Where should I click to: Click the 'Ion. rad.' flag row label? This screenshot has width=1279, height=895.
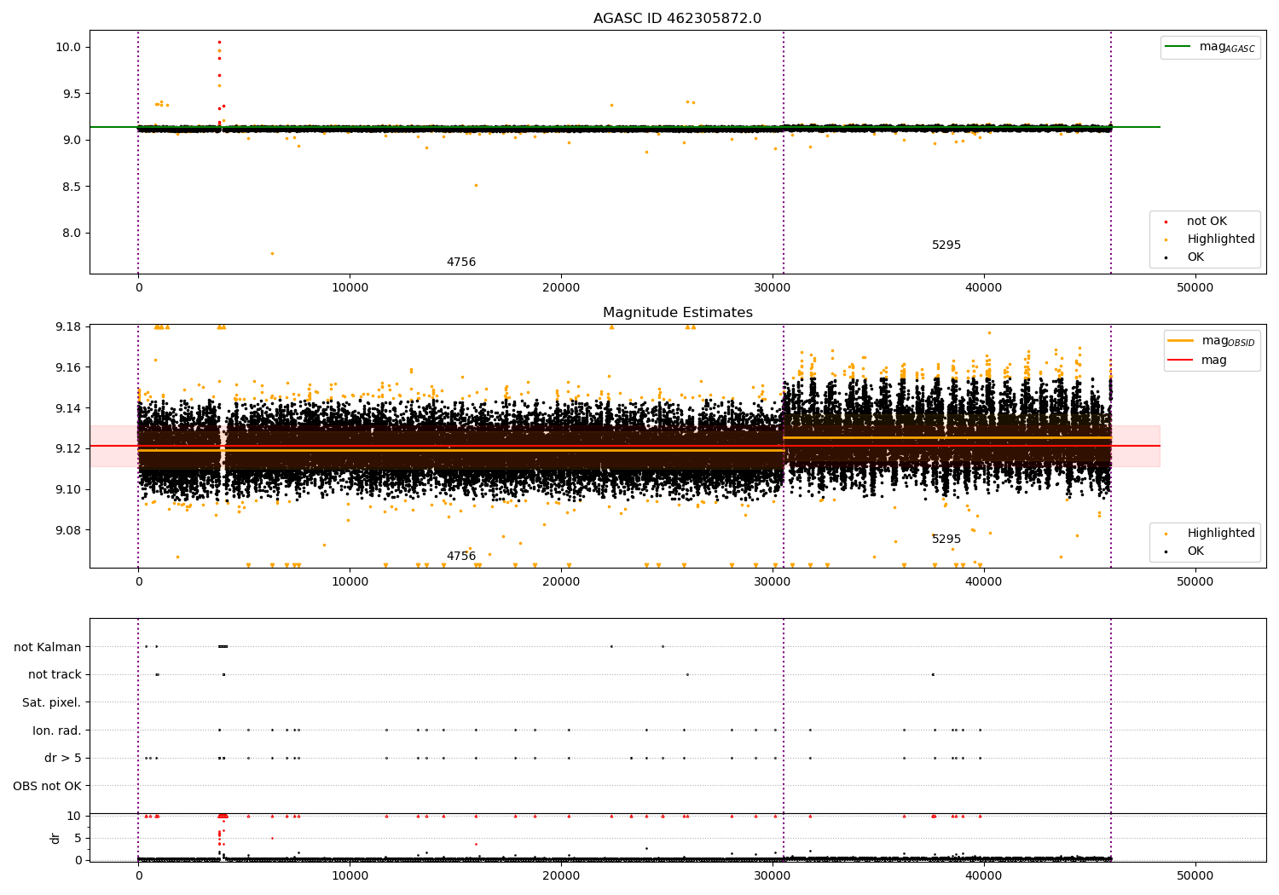pyautogui.click(x=57, y=730)
